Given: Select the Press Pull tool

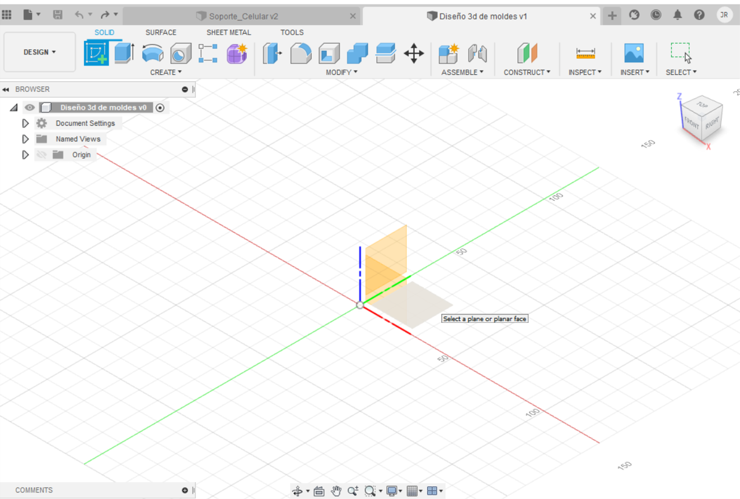Looking at the screenshot, I should (x=273, y=54).
